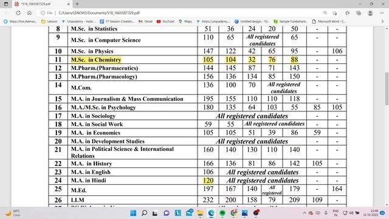Click the text M.A./M.Sc. in Psychology
This screenshot has width=389, height=219.
[103, 107]
